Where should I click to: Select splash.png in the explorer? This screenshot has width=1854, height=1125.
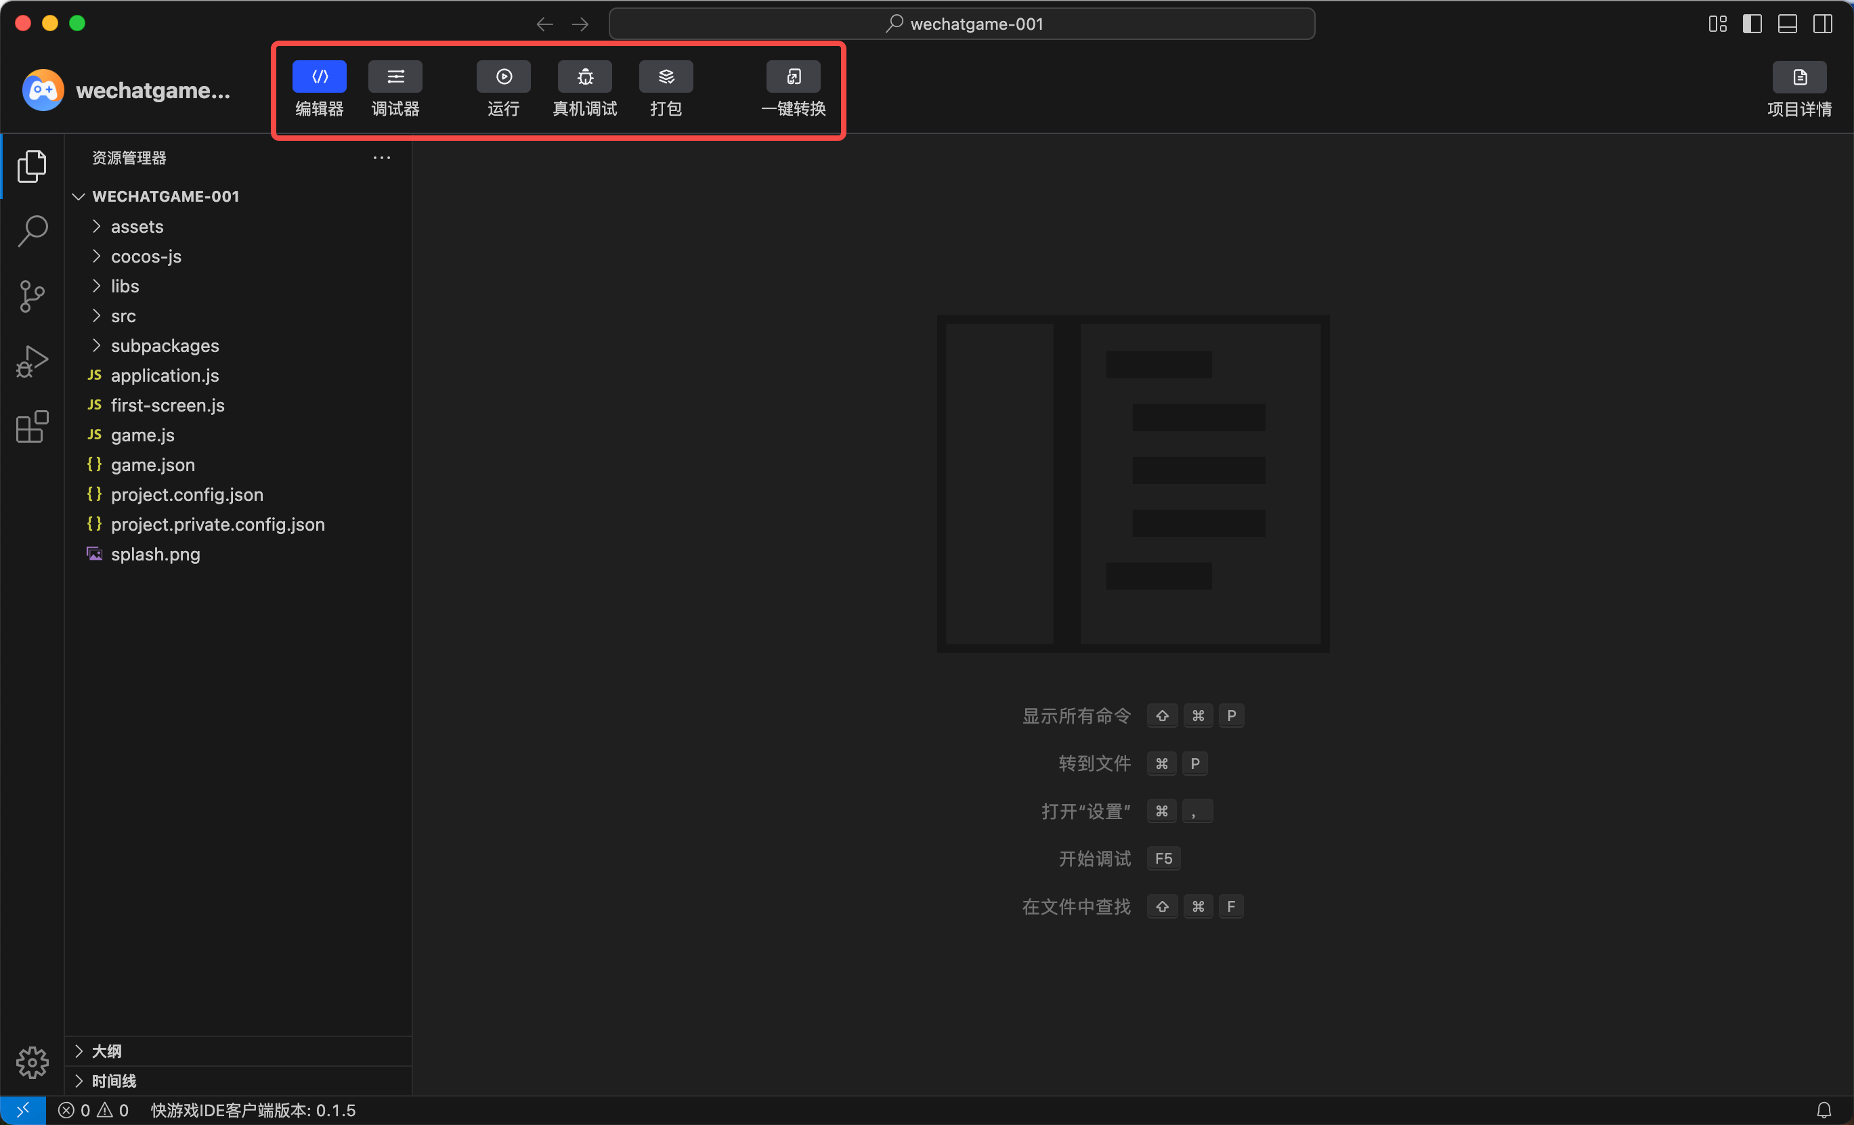[x=156, y=554]
